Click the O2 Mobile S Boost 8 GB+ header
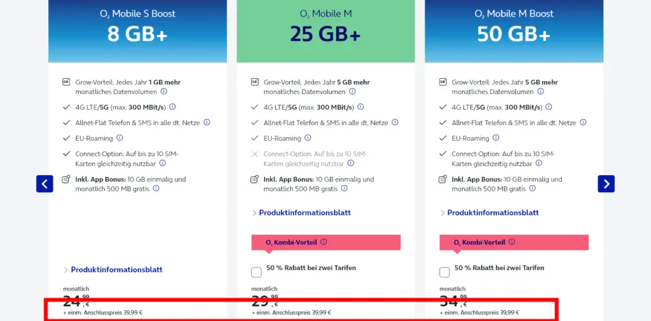This screenshot has width=651, height=321. pos(137,30)
